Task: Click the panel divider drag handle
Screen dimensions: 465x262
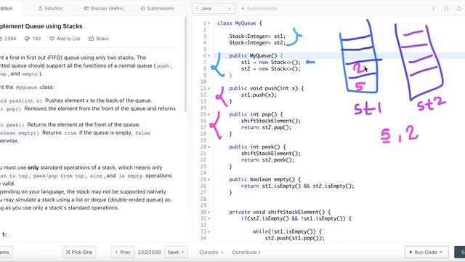Action: point(190,113)
